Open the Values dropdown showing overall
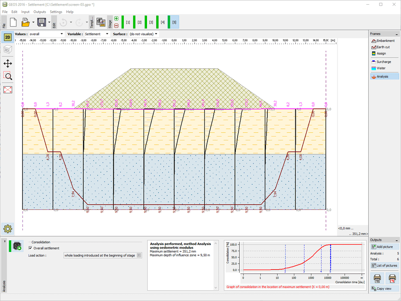The image size is (401, 301). (x=46, y=34)
